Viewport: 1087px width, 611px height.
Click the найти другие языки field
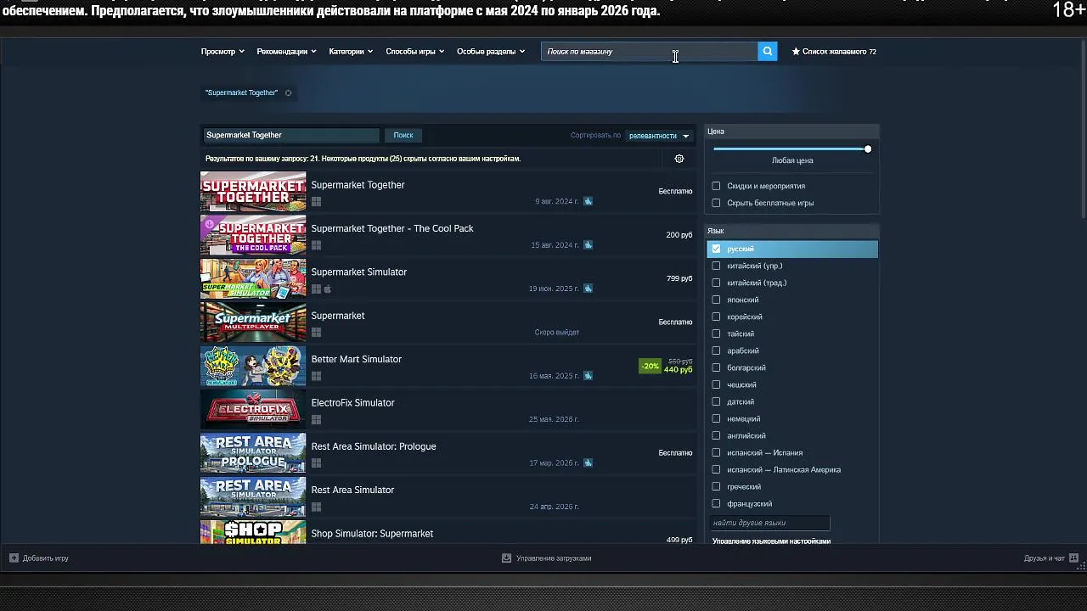[x=769, y=523]
